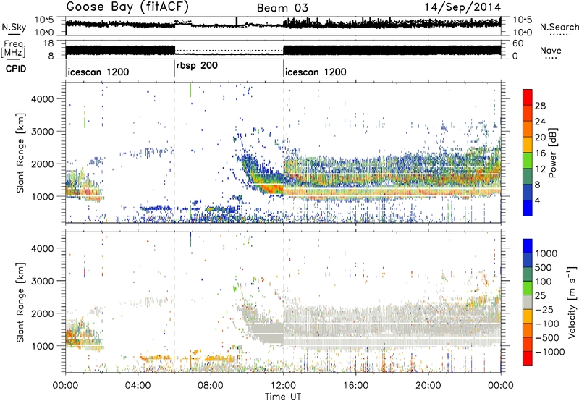The width and height of the screenshot is (579, 401).
Task: Click the red segment of the velocity color bar
Action: [x=528, y=358]
